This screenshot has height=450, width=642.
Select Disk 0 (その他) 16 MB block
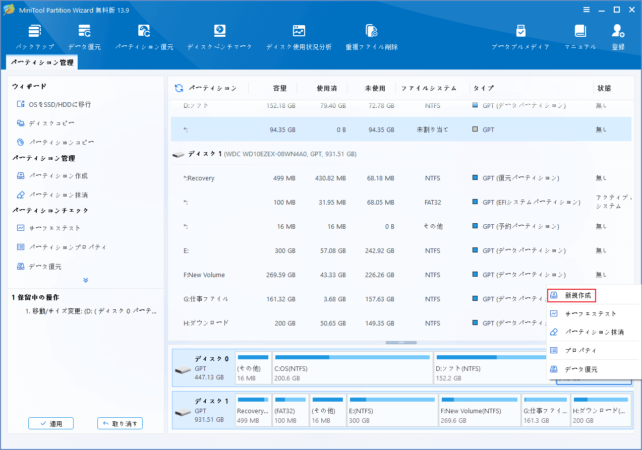[253, 368]
